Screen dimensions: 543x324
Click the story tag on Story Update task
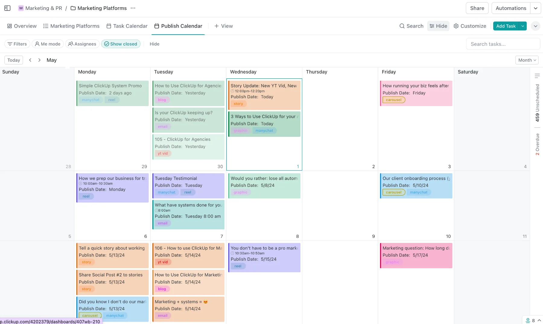pos(238,104)
